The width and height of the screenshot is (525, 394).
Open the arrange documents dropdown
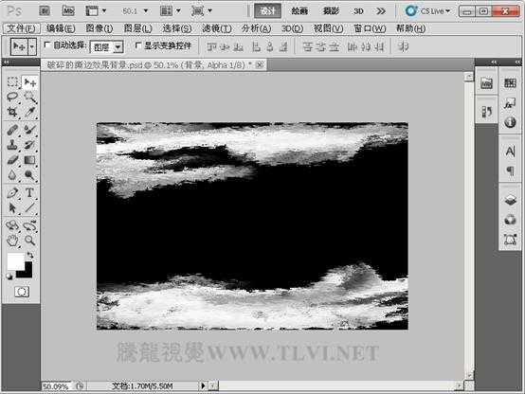[x=170, y=11]
